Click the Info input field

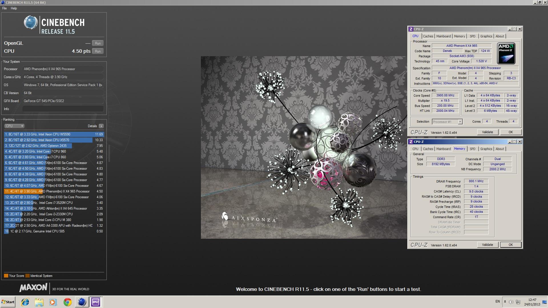[x=63, y=109]
